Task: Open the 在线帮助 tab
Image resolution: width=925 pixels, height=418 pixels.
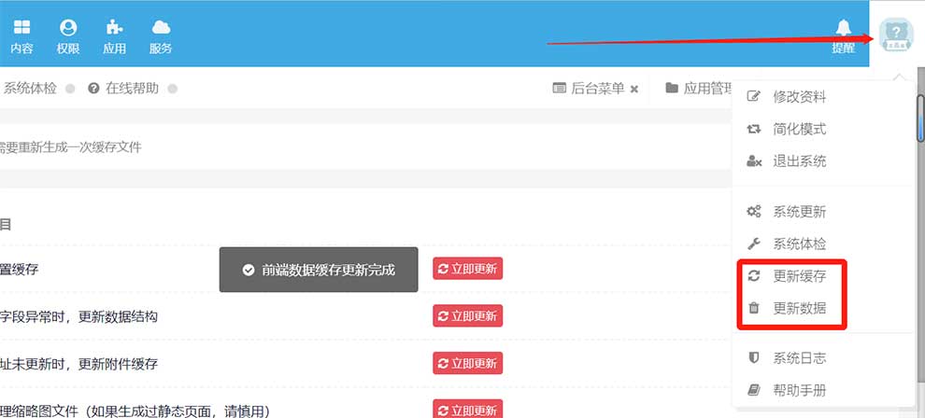Action: [131, 89]
